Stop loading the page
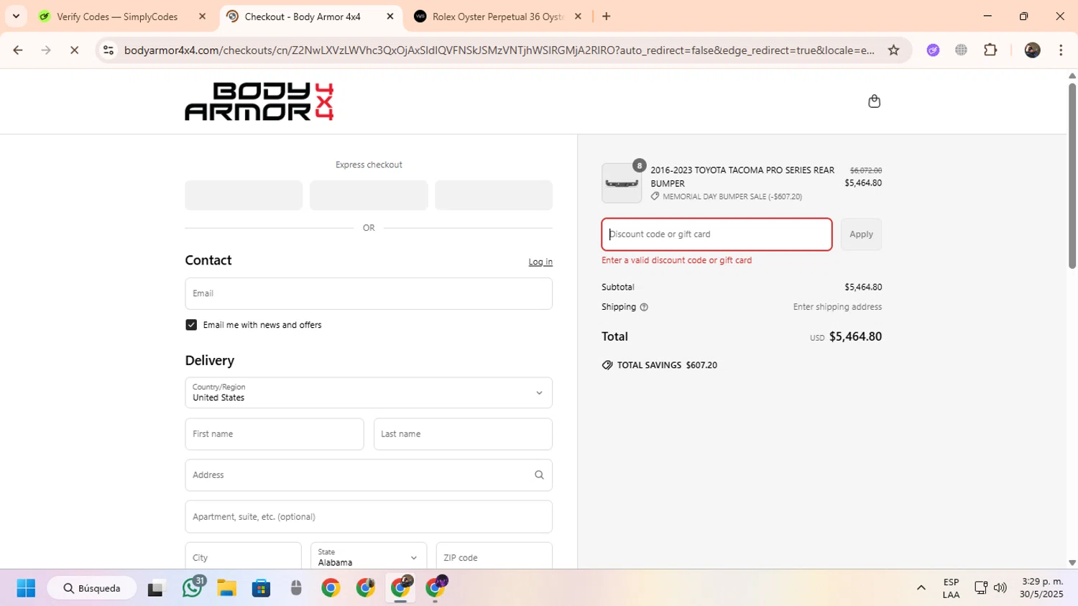 [x=74, y=50]
